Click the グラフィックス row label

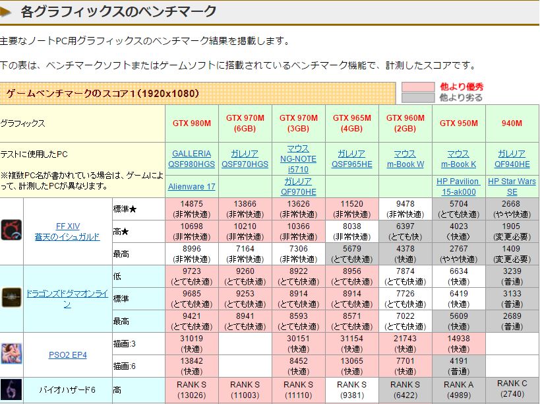click(22, 123)
